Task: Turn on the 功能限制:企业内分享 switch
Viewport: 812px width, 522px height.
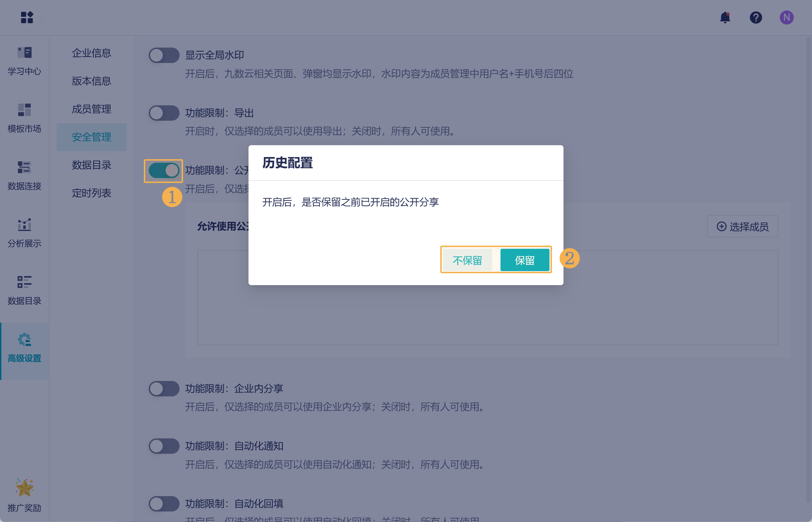Action: (x=164, y=388)
